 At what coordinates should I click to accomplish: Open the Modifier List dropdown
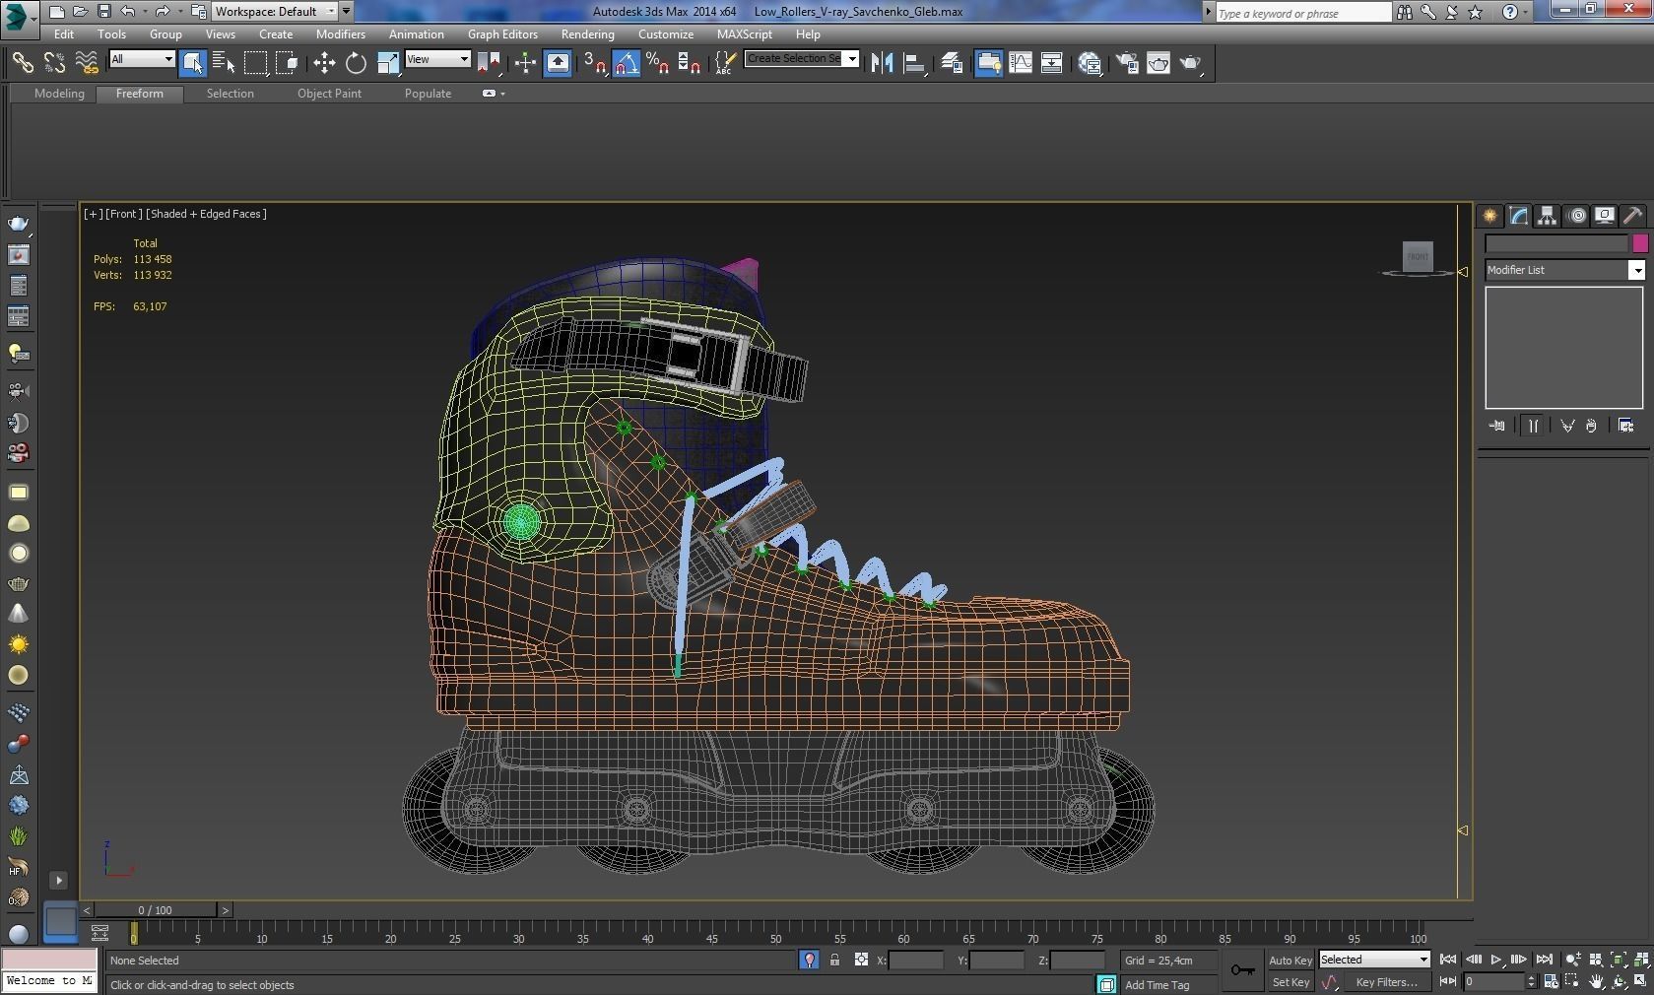(x=1564, y=270)
